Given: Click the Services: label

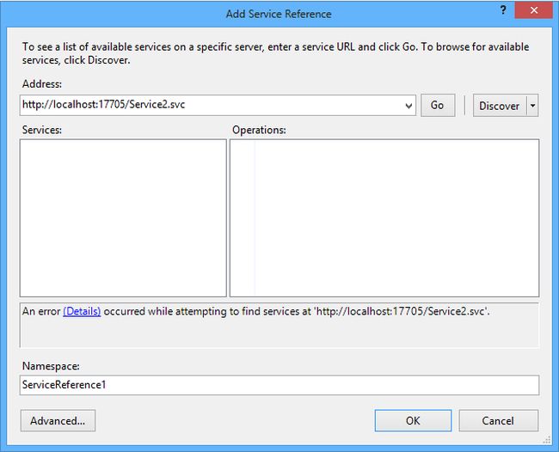Looking at the screenshot, I should (x=41, y=130).
